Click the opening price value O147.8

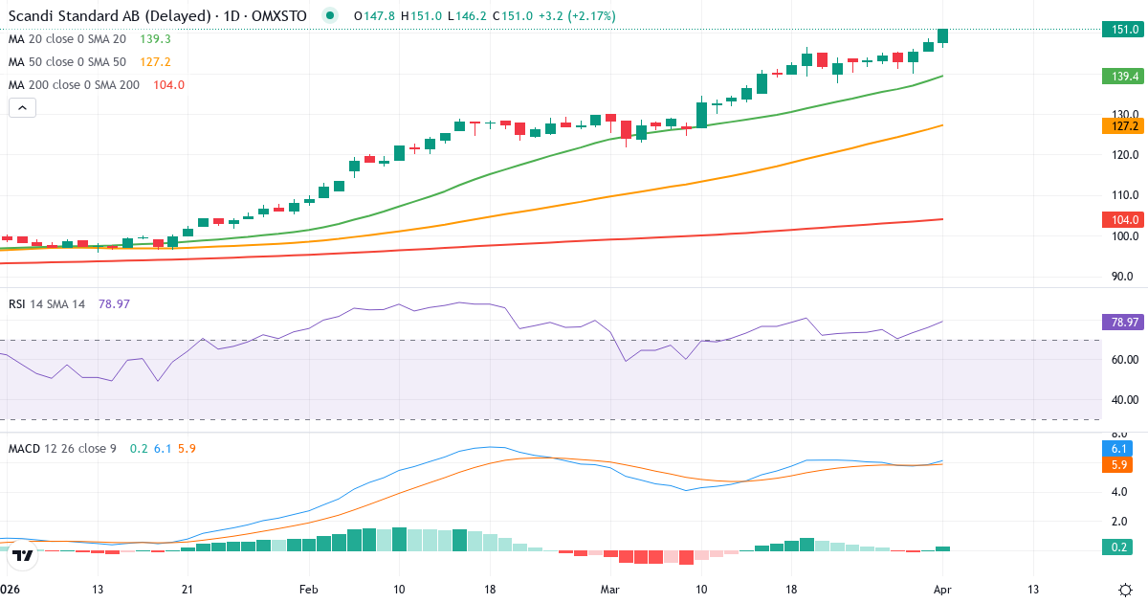coord(373,16)
